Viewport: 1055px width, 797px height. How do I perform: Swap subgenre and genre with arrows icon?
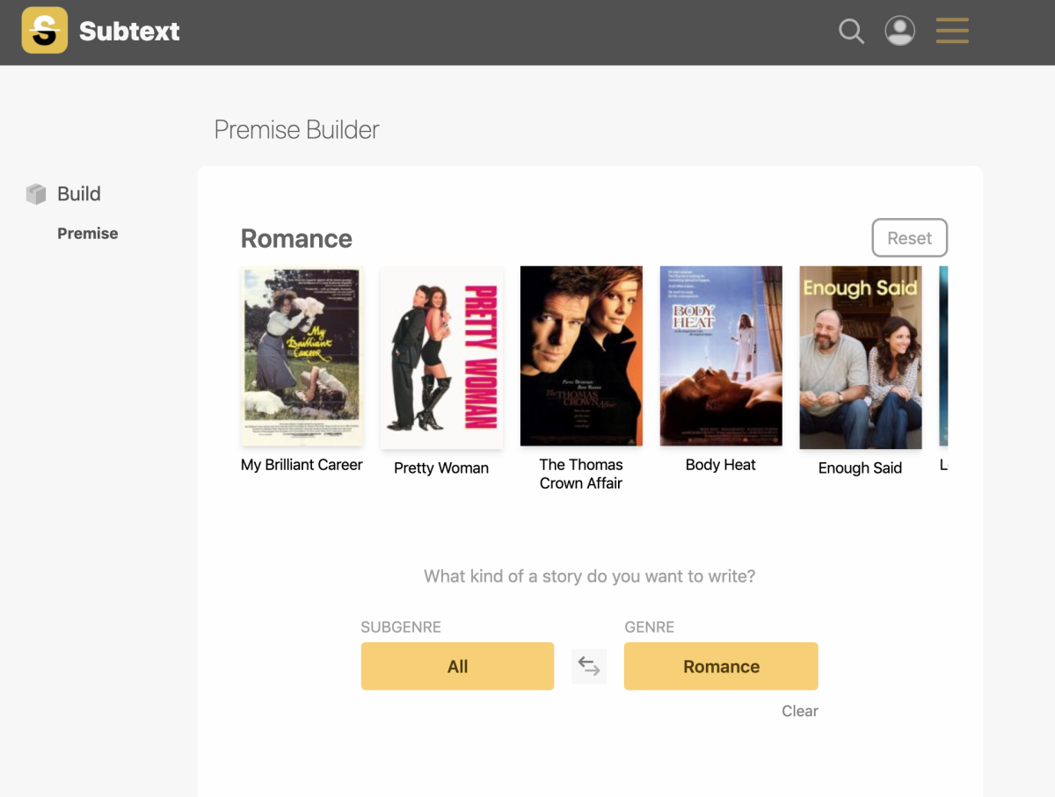pyautogui.click(x=589, y=667)
